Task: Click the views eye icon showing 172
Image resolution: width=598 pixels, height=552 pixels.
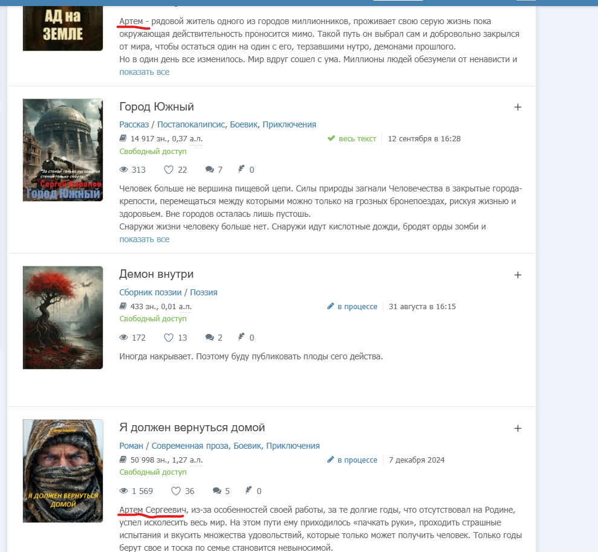Action: pos(123,337)
